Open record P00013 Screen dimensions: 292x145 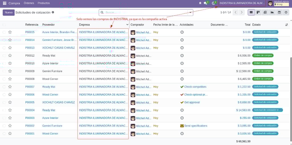(x=30, y=48)
